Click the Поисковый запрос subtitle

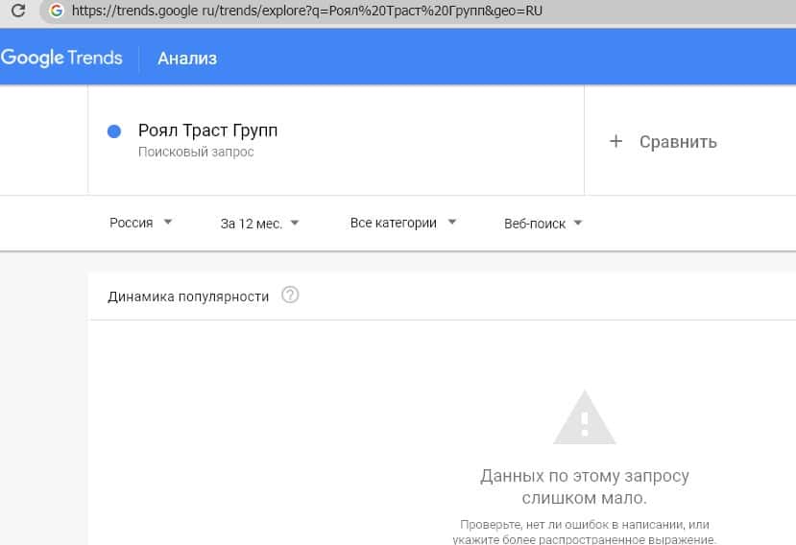pos(196,153)
